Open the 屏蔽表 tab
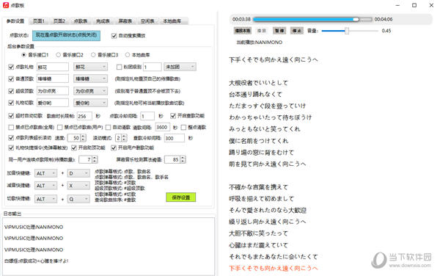 [x=125, y=21]
